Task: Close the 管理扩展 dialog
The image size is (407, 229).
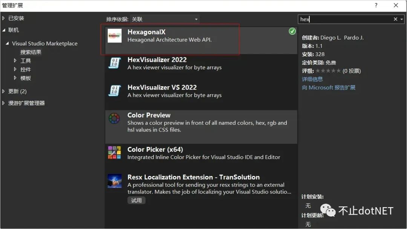Action: [x=396, y=5]
